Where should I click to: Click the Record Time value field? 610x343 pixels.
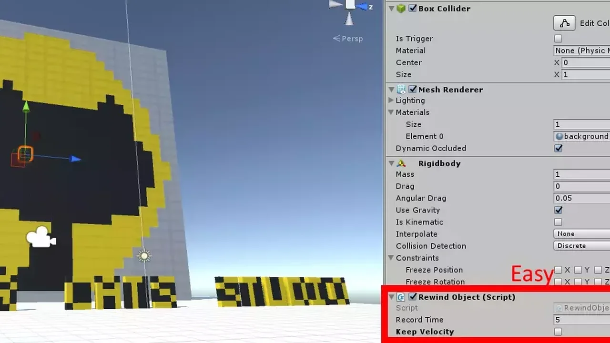[582, 320]
